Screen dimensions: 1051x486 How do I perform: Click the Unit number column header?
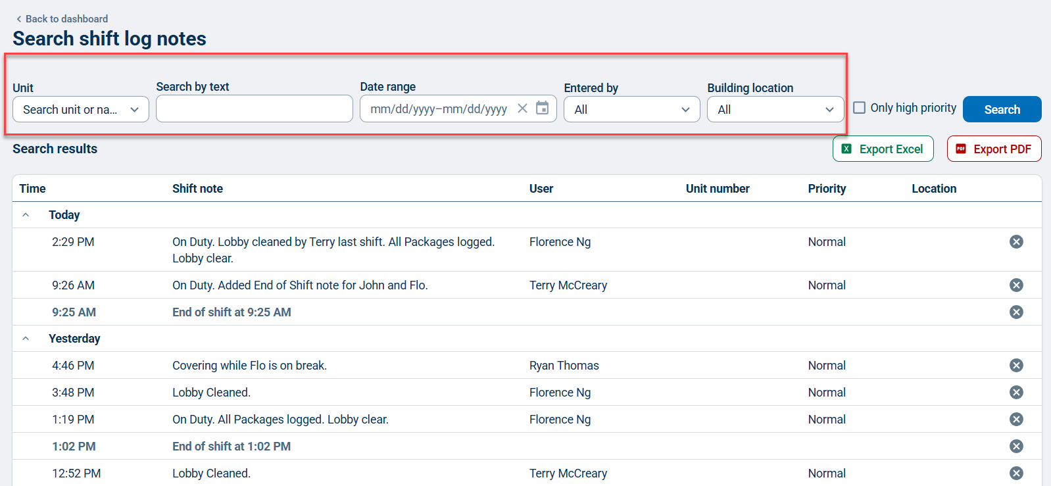pyautogui.click(x=718, y=189)
